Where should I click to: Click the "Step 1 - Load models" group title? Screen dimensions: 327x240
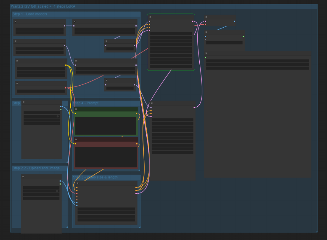(x=30, y=14)
